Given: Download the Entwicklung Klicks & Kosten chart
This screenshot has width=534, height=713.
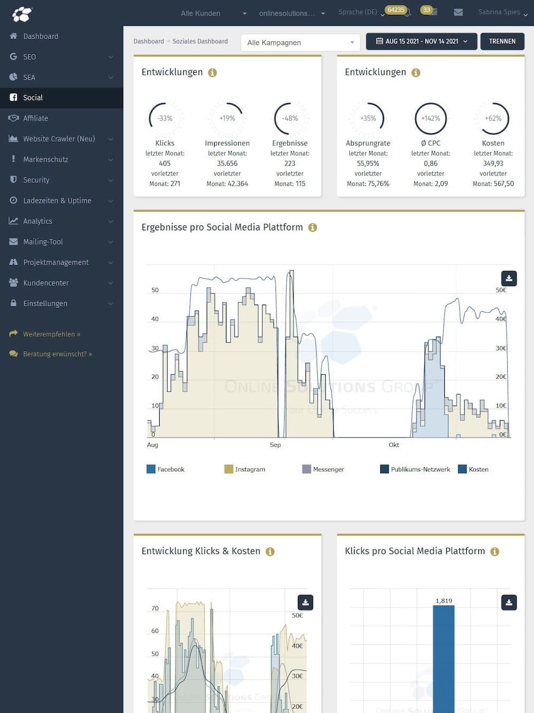Looking at the screenshot, I should (x=305, y=602).
